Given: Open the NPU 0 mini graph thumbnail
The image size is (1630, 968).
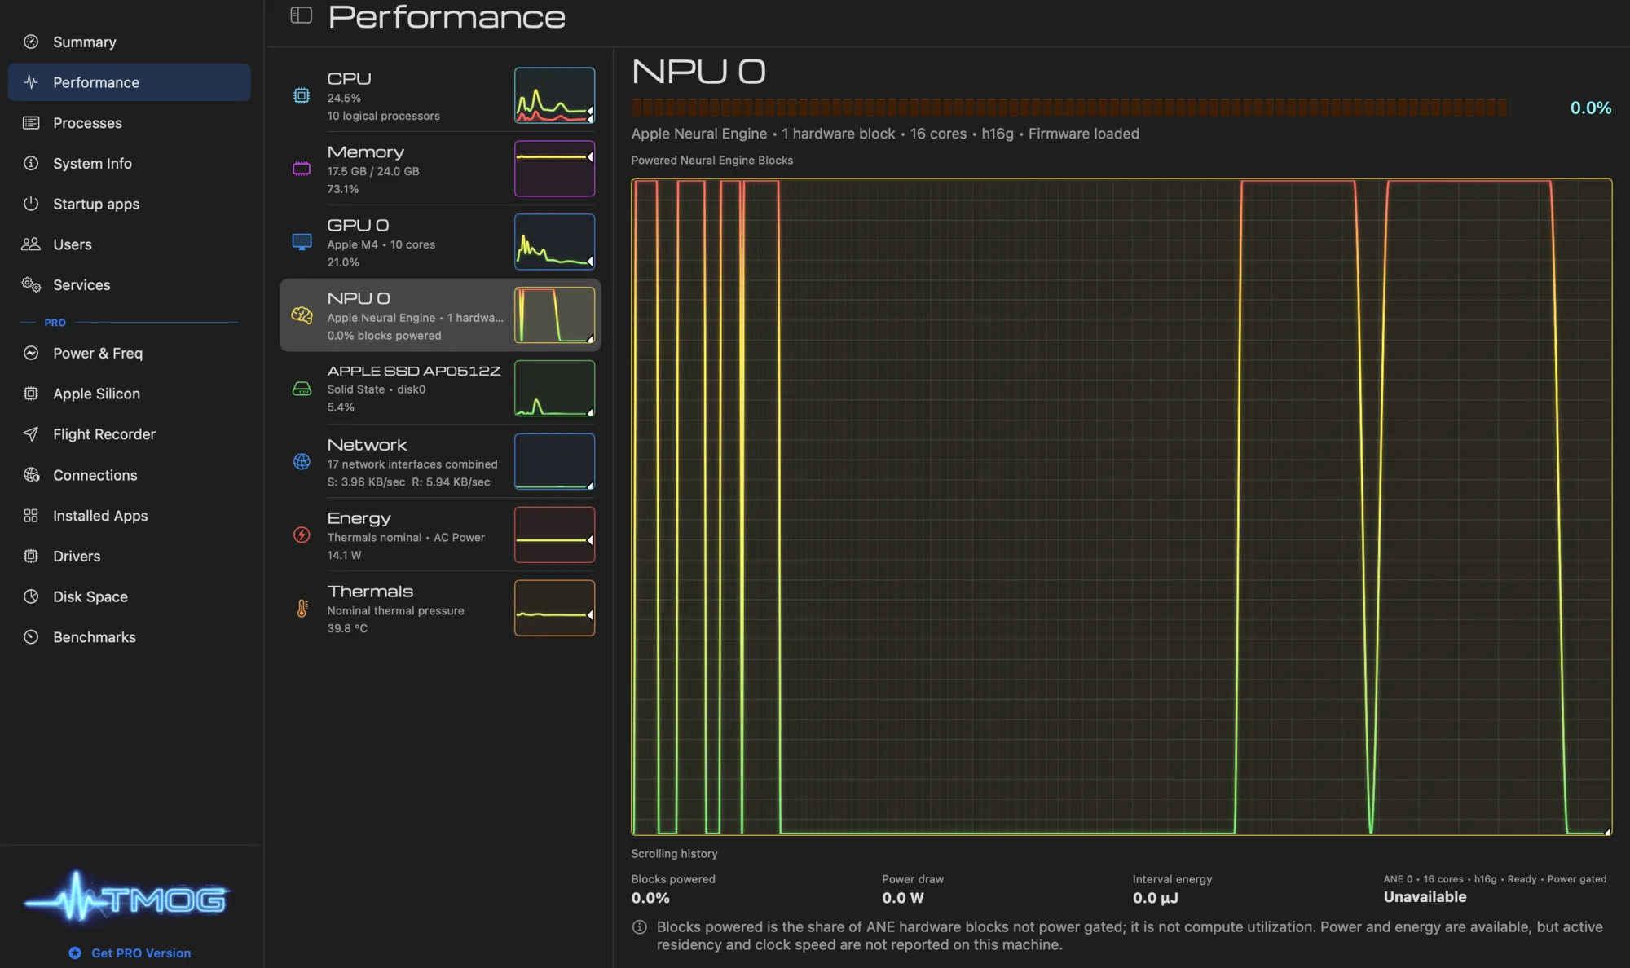Looking at the screenshot, I should (x=554, y=315).
